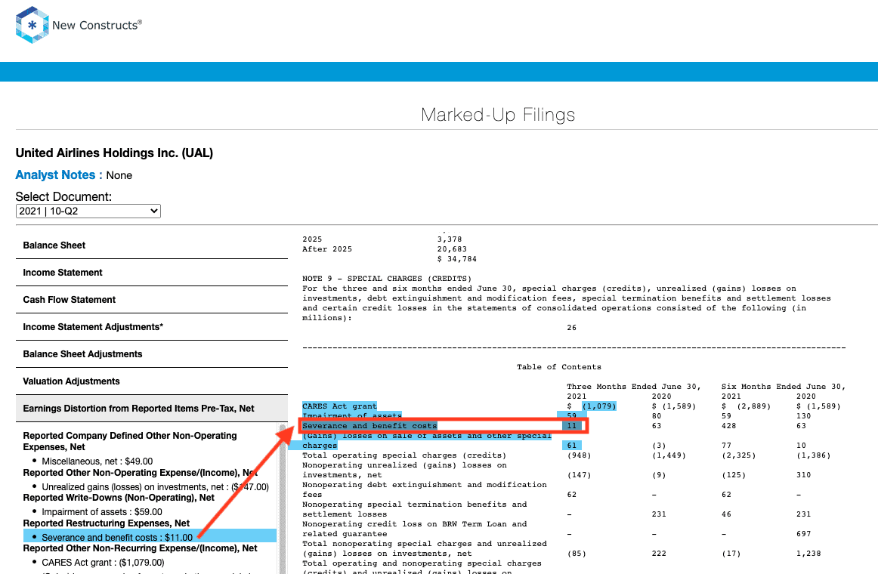Select 'Impairment of assets : $59.00' item

click(102, 512)
